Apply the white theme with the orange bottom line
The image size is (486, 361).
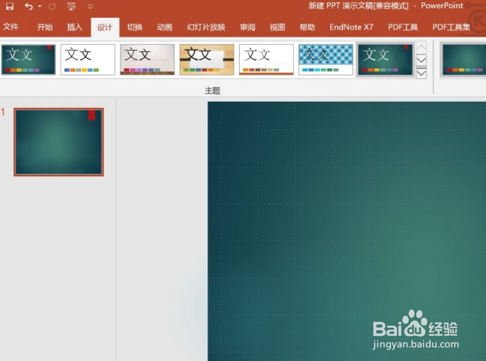tap(266, 59)
